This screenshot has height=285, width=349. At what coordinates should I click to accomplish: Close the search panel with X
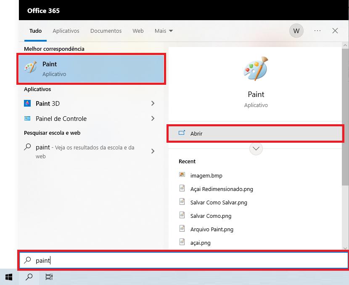click(x=335, y=31)
